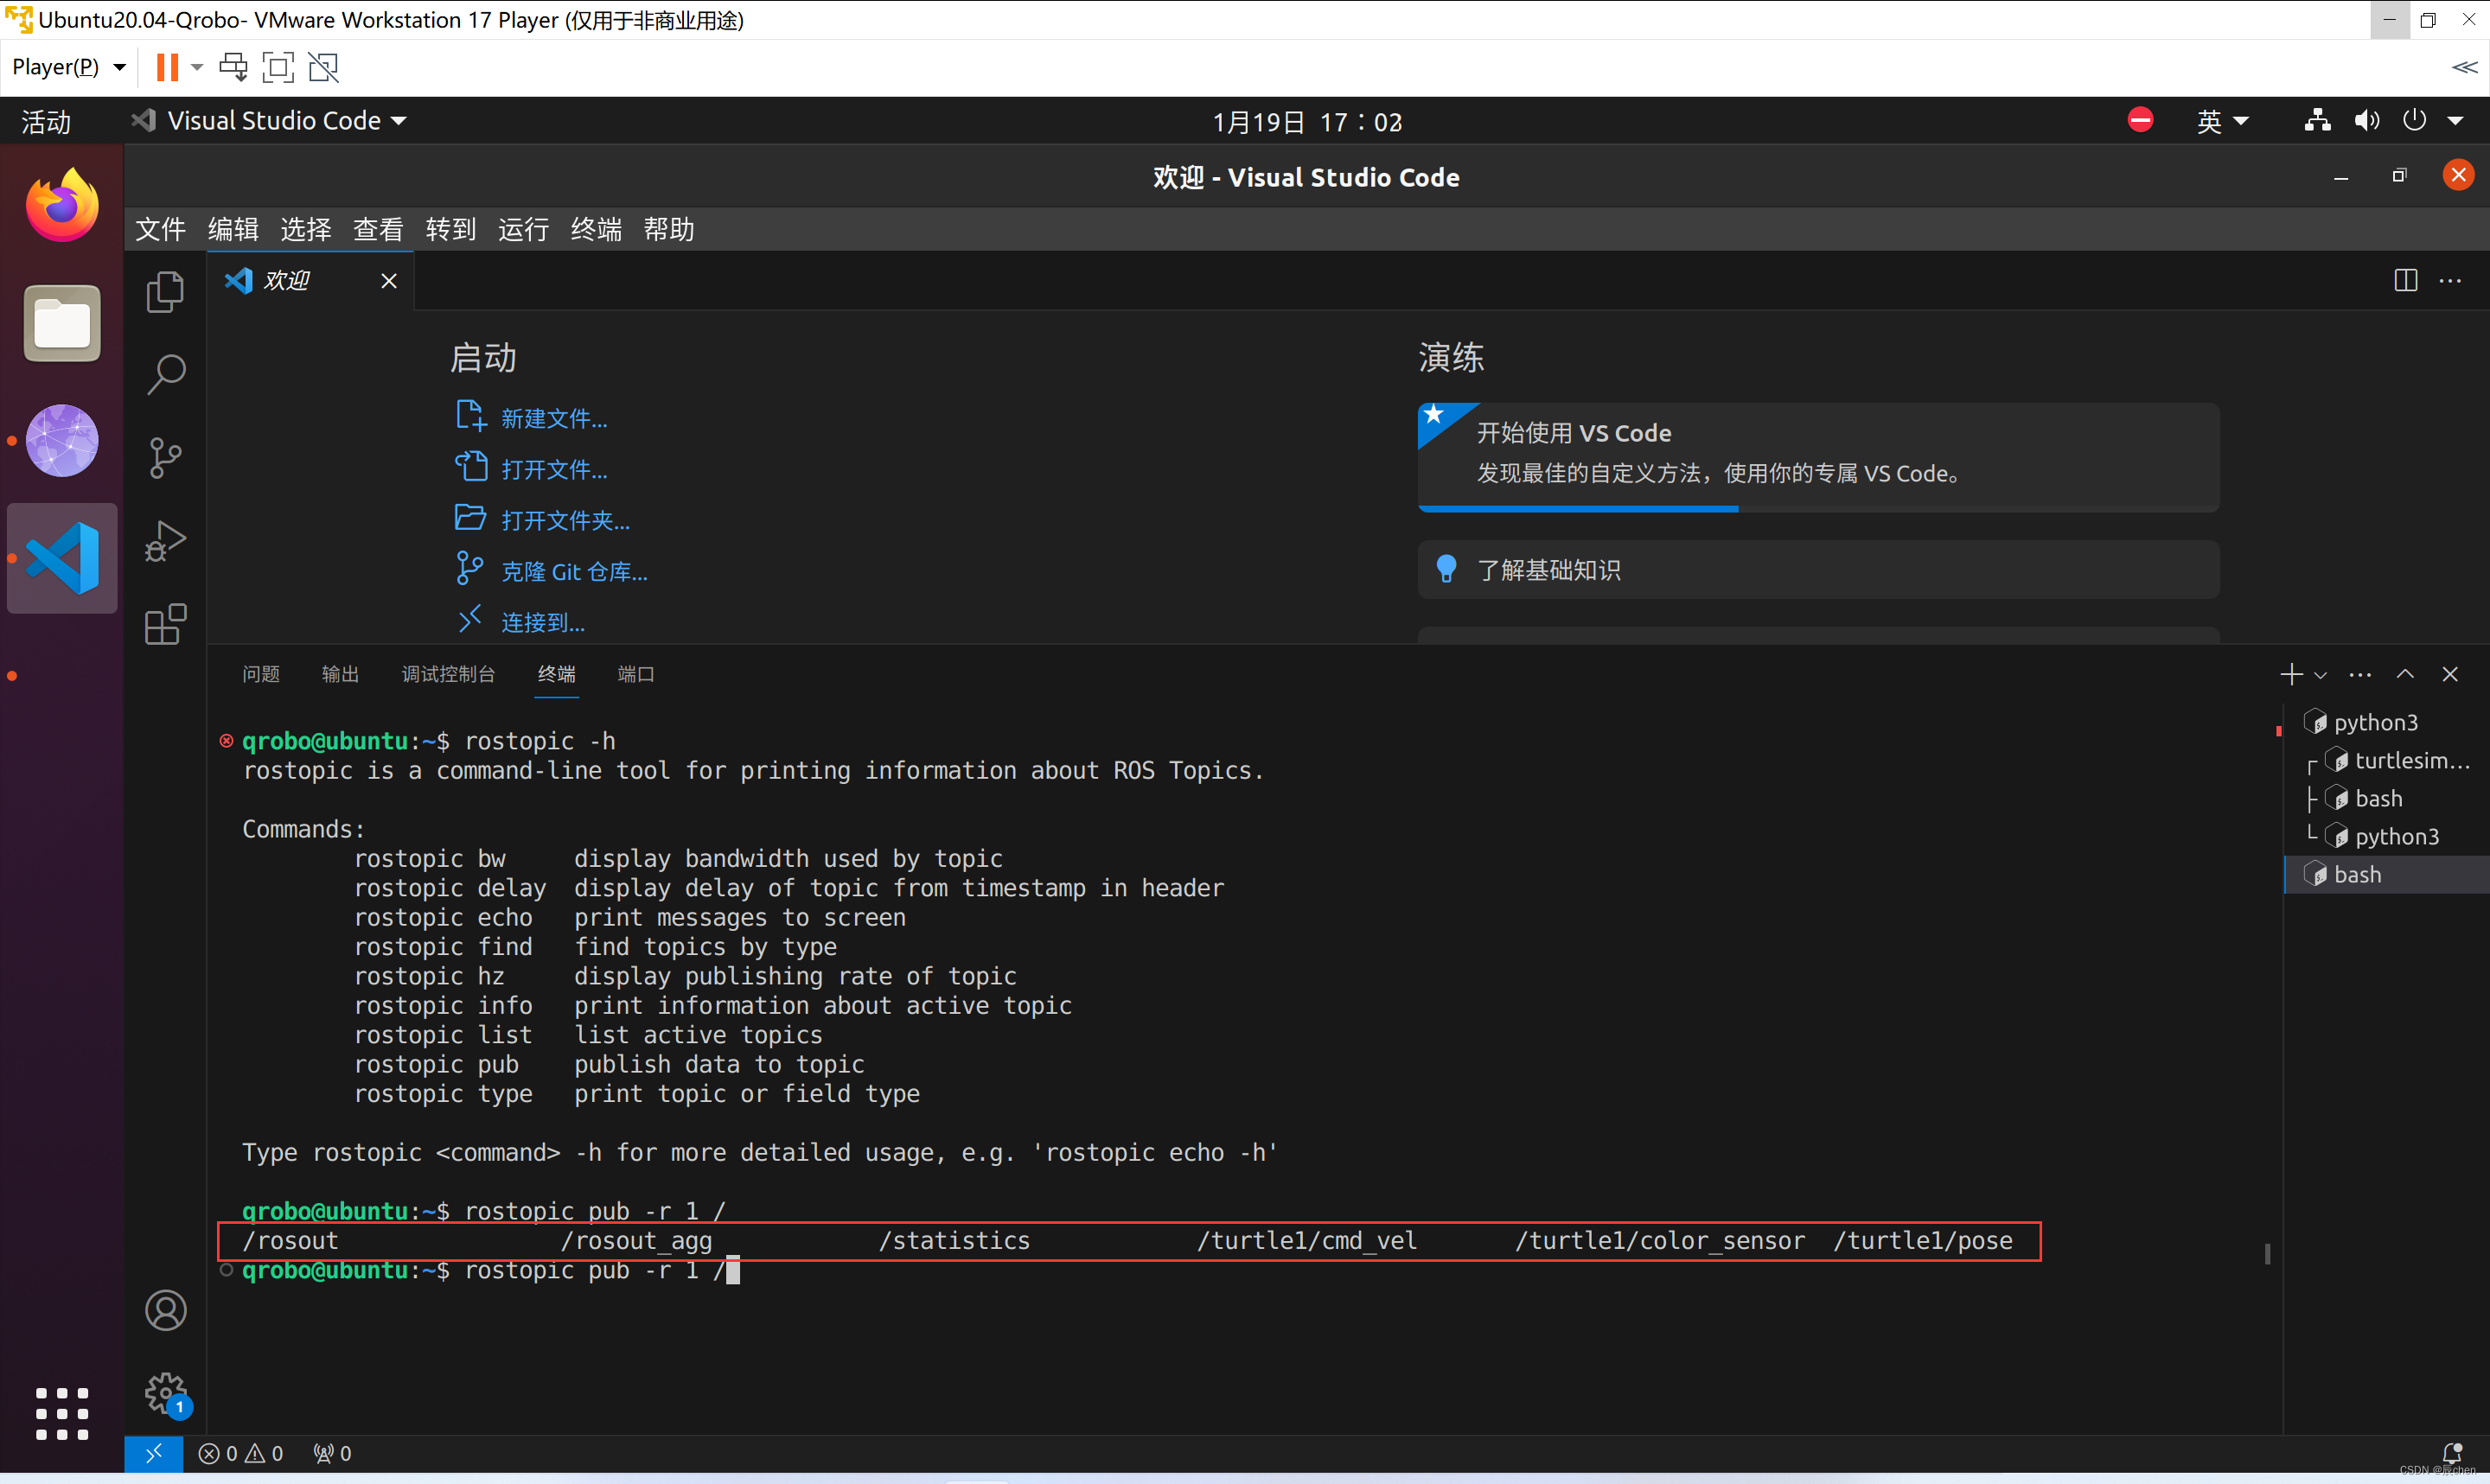Open the 了解基础知识 walkthrough card
Viewport: 2490px width, 1484px height.
point(1818,570)
